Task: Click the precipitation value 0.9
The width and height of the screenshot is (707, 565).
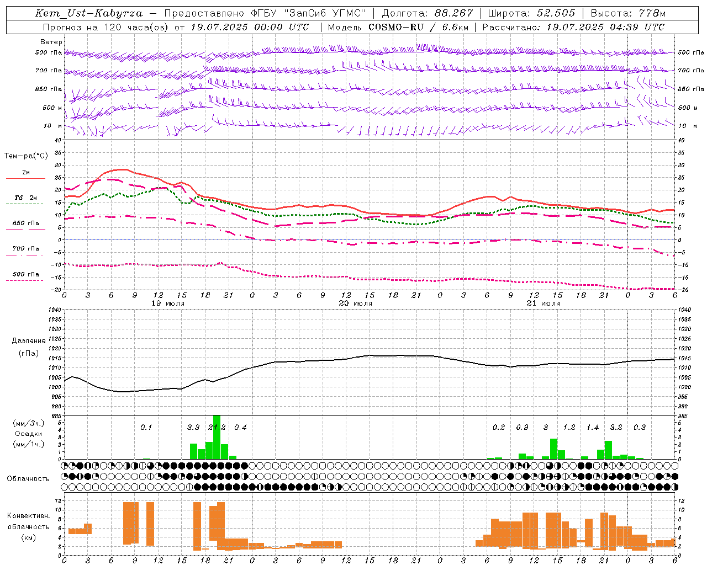Action: [x=522, y=428]
